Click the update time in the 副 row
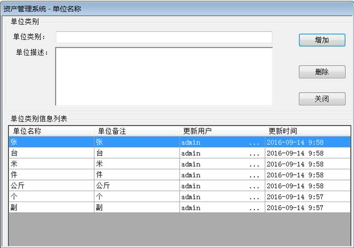The image size is (354, 248). [x=308, y=208]
